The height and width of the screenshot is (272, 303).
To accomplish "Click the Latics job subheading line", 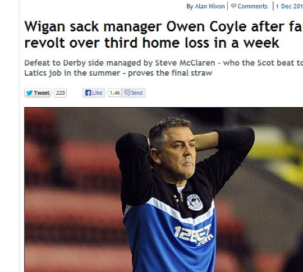I will pos(118,73).
